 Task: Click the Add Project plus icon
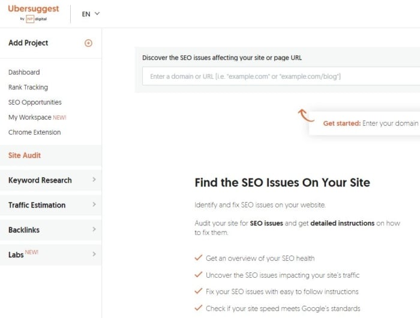88,43
